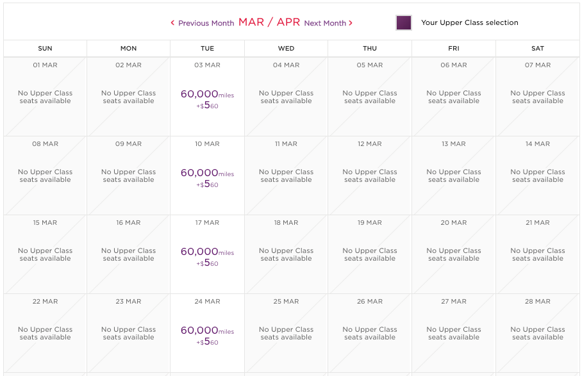Open the Next Month link
Screen dimensions: 582x376
[x=325, y=23]
